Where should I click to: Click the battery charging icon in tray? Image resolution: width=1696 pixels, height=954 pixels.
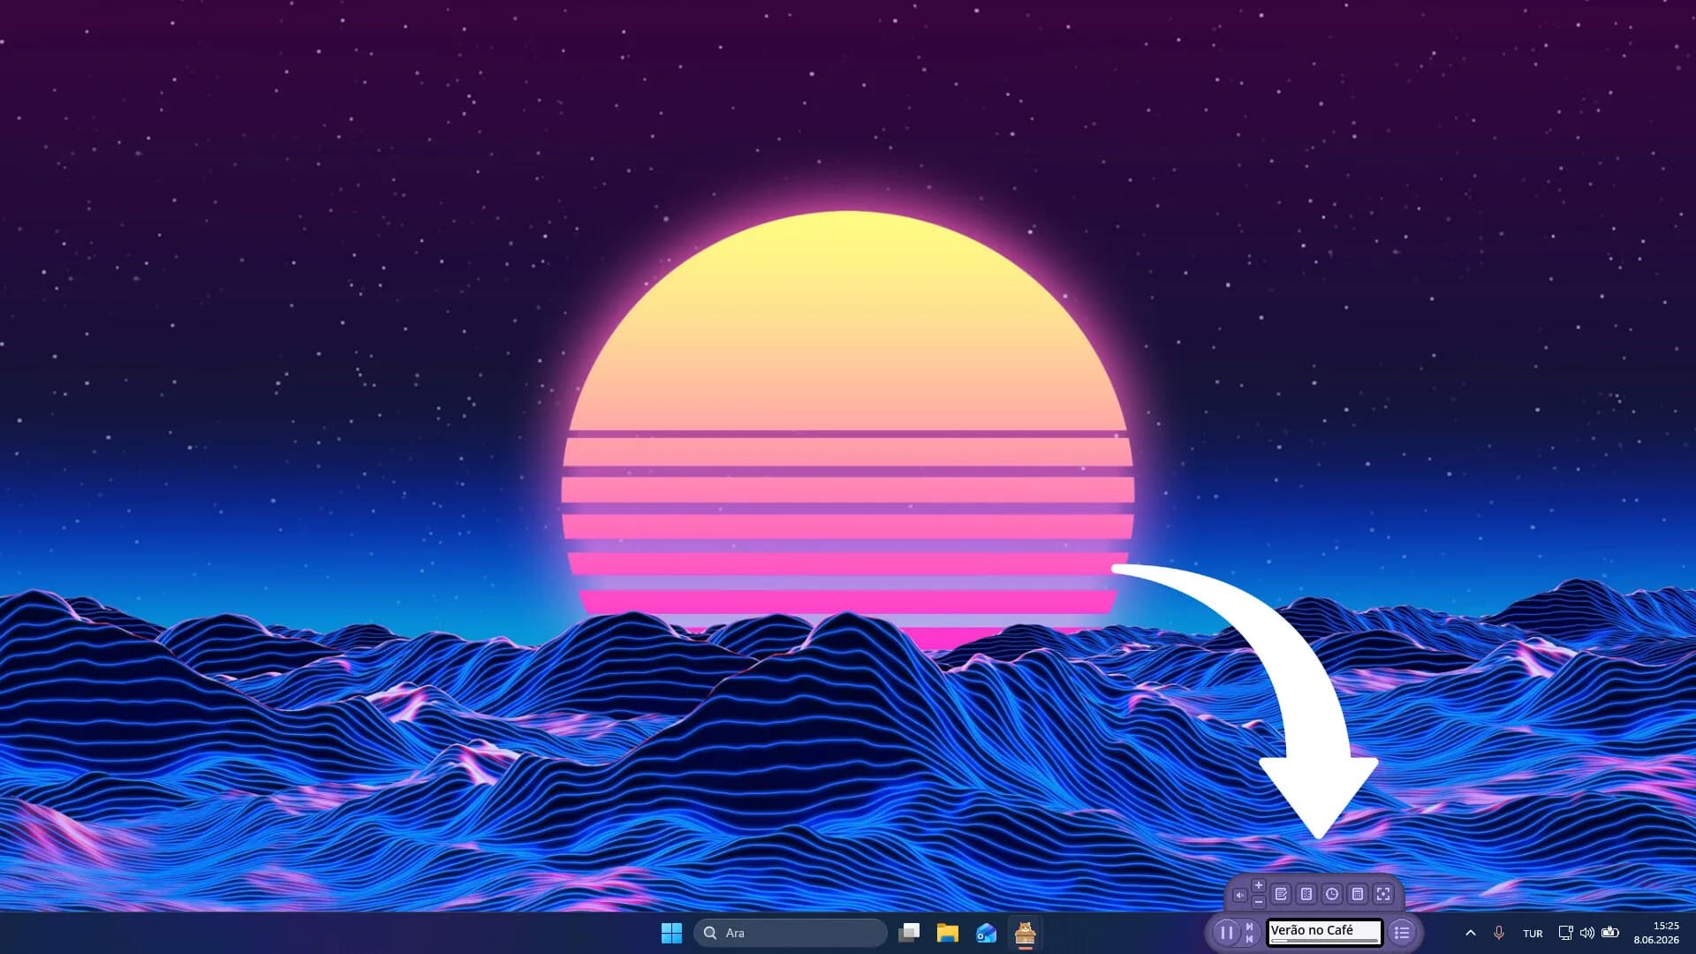pos(1610,932)
